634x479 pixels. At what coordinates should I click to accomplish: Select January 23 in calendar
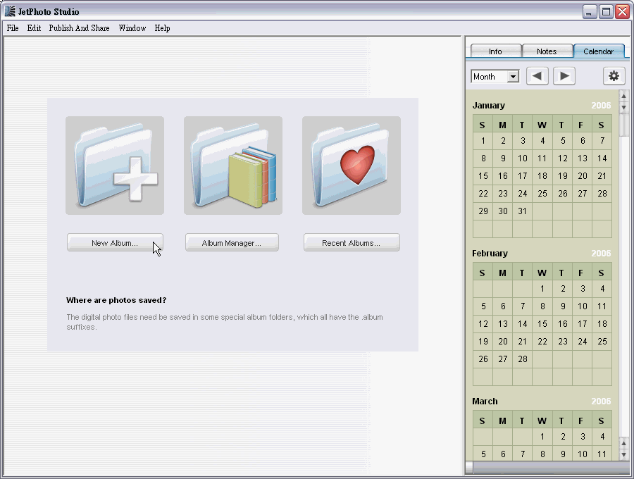(502, 194)
